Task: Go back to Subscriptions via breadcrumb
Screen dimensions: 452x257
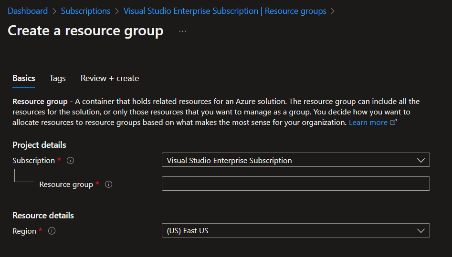Action: tap(85, 11)
